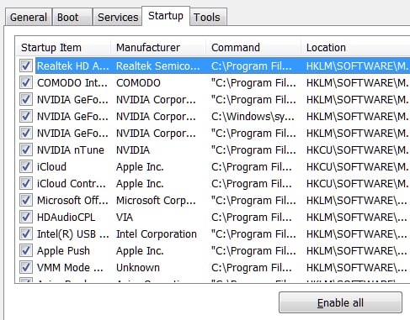410x320 pixels.
Task: Uncheck the NVIDIA nTune startup item
Action: (26, 150)
